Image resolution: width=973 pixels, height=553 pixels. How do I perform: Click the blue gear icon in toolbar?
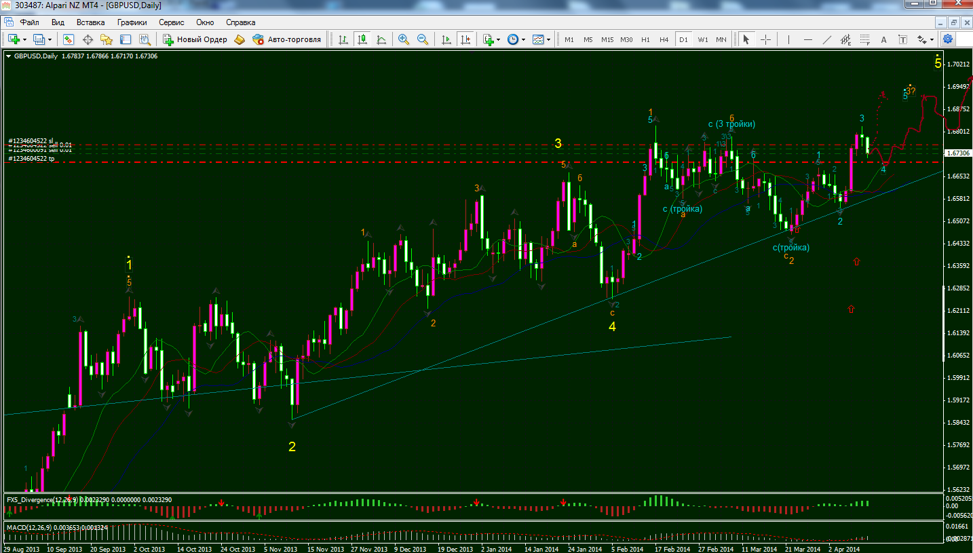click(x=948, y=39)
